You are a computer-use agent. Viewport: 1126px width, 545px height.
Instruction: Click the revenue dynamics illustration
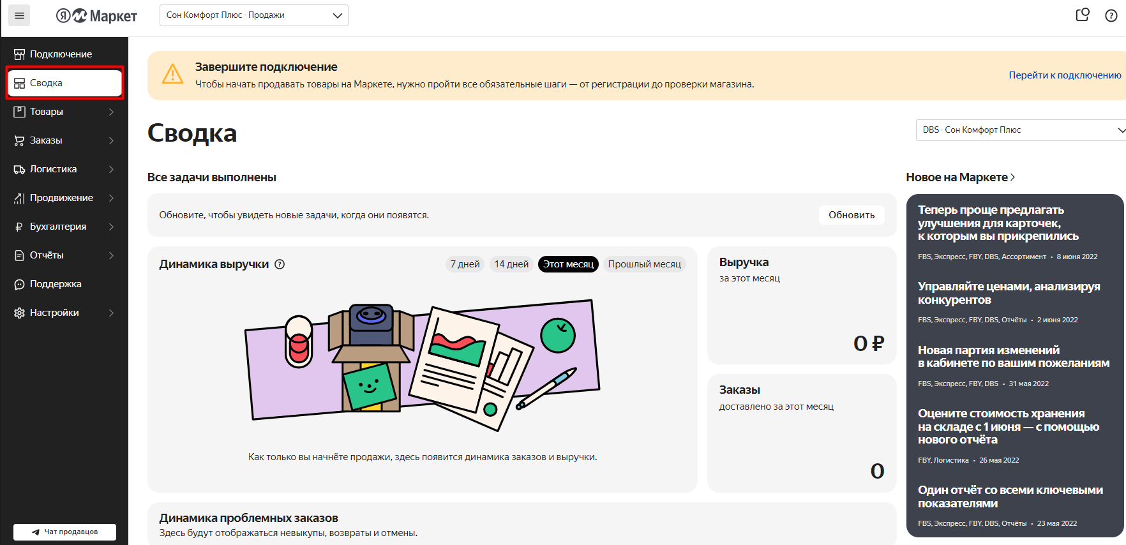coord(423,365)
